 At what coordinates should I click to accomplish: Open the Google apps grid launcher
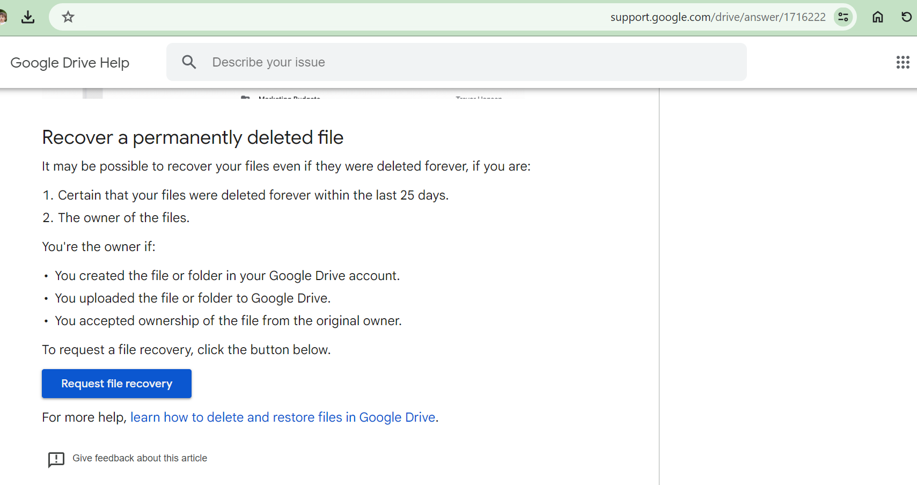(x=903, y=62)
